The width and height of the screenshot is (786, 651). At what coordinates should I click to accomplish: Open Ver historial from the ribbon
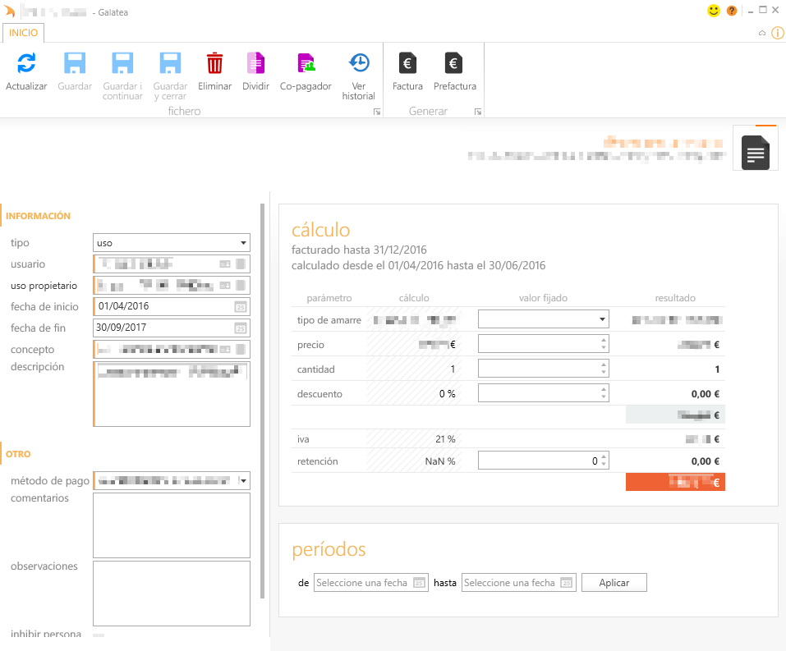click(x=358, y=64)
